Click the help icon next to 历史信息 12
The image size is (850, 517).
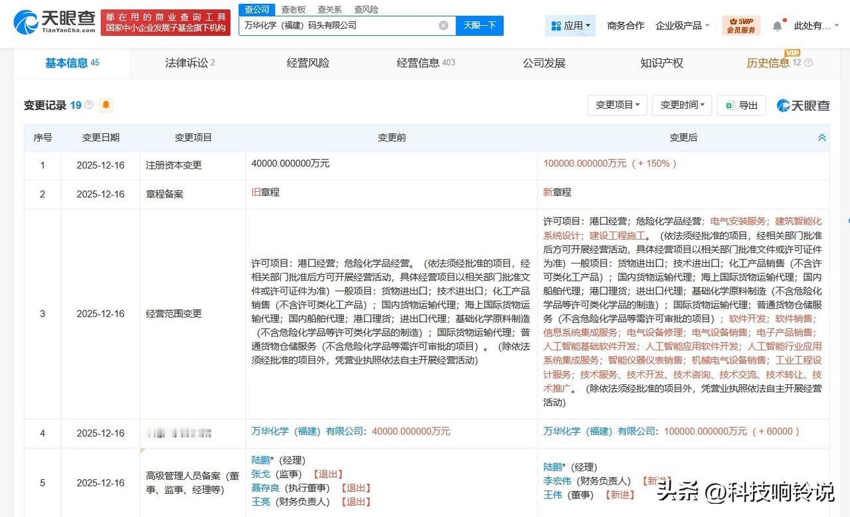808,63
